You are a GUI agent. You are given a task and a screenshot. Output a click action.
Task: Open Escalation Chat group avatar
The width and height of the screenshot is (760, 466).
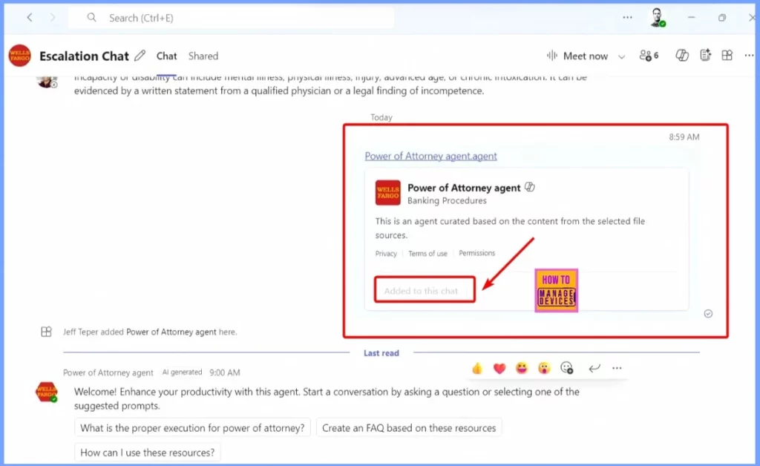pyautogui.click(x=20, y=56)
